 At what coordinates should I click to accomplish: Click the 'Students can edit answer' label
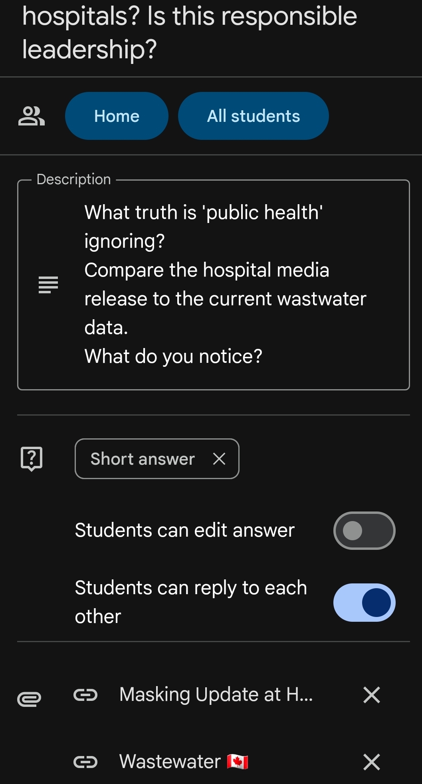click(184, 531)
